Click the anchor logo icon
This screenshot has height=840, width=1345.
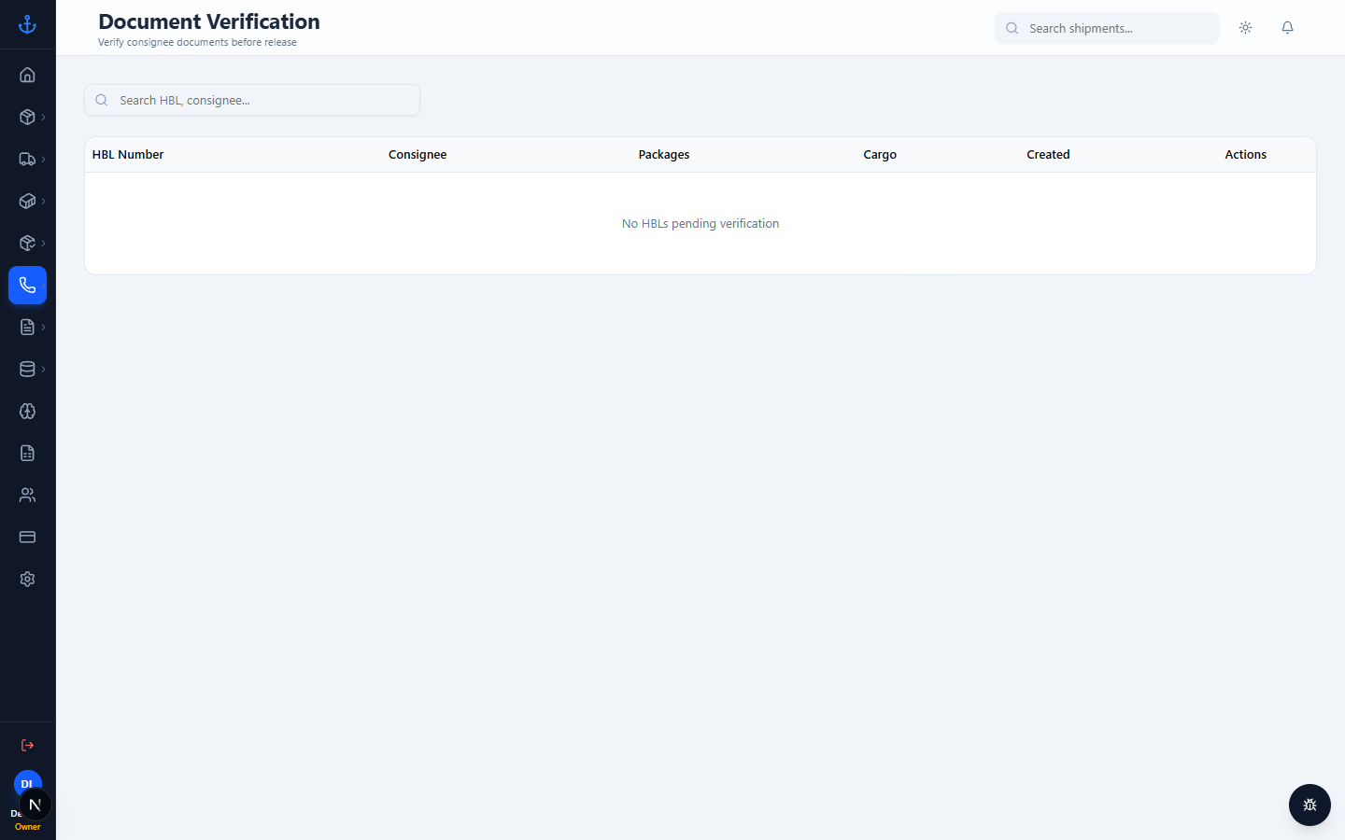(27, 24)
